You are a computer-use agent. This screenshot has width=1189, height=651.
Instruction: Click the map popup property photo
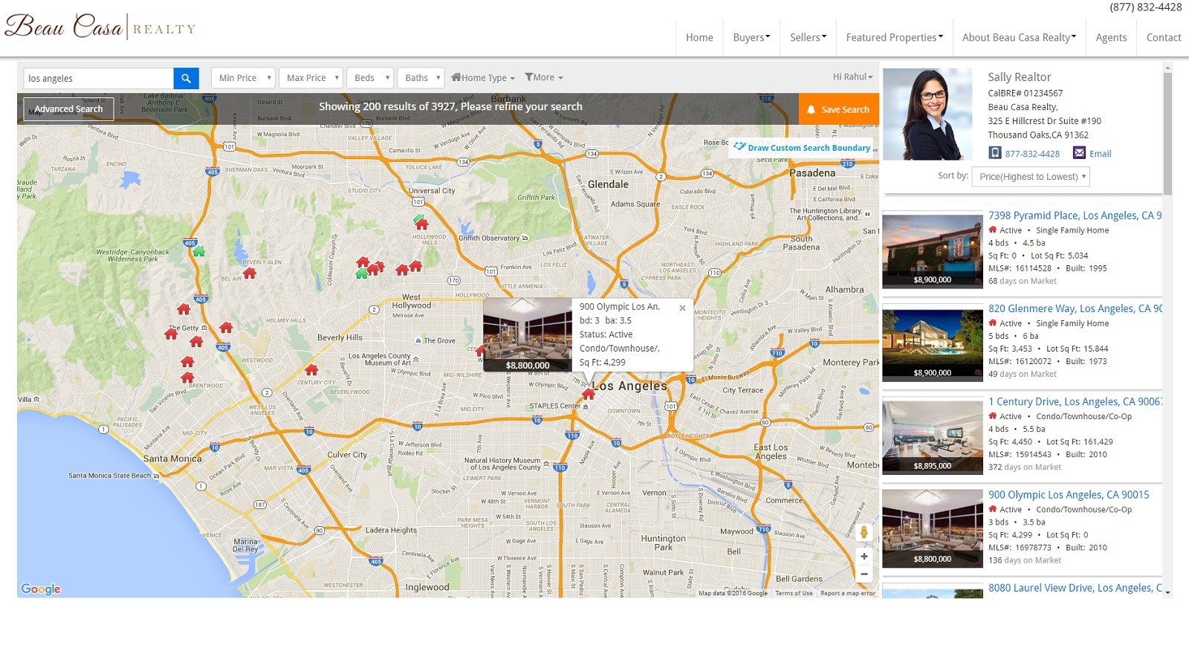(528, 334)
